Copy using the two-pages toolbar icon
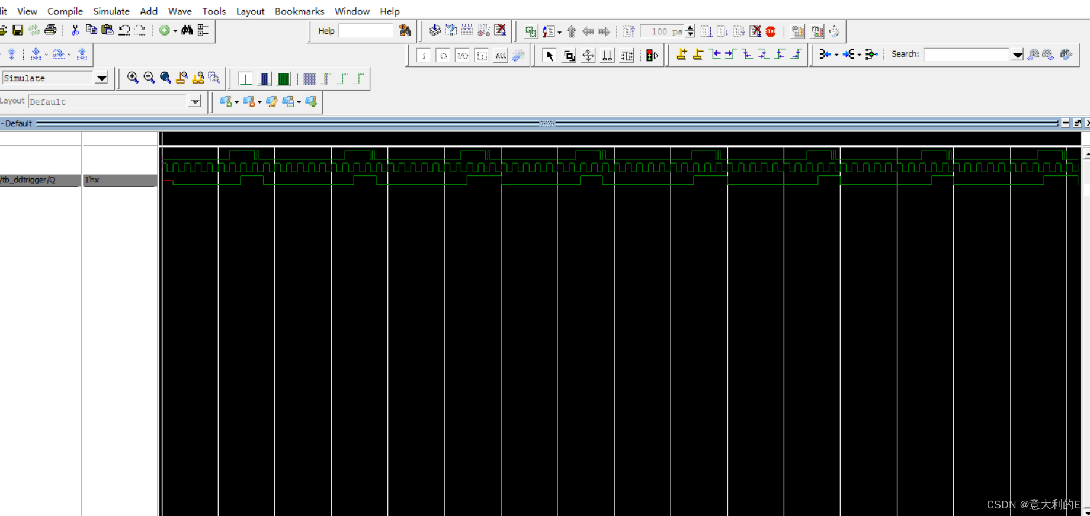 coord(91,30)
